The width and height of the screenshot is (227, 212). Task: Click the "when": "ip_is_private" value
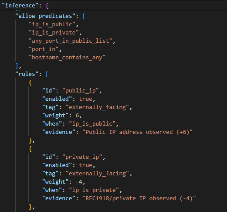94,190
